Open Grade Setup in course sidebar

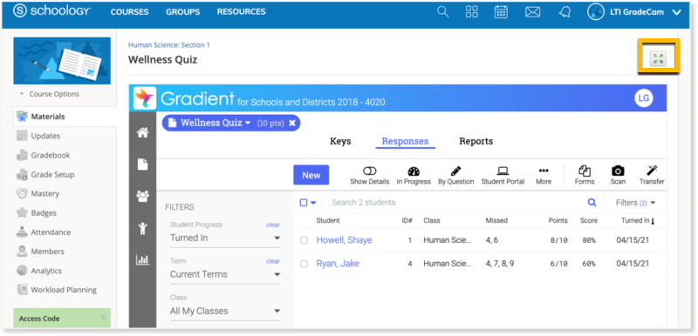click(x=52, y=174)
